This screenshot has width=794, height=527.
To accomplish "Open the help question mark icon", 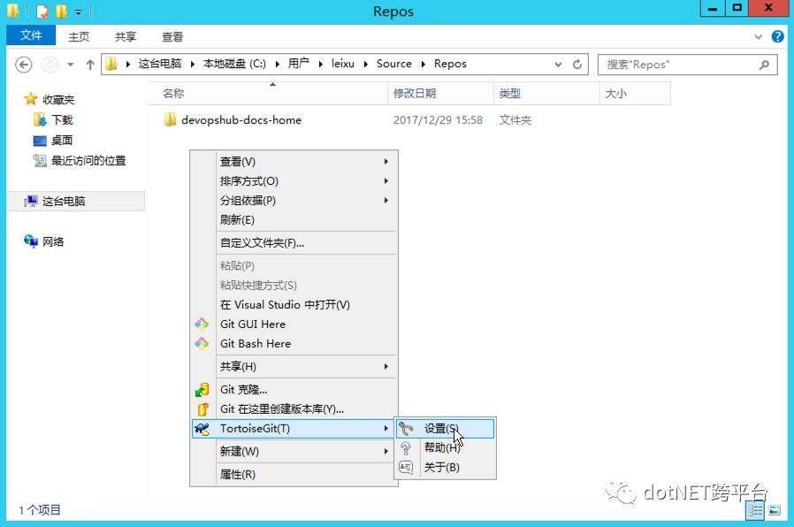I will [778, 36].
